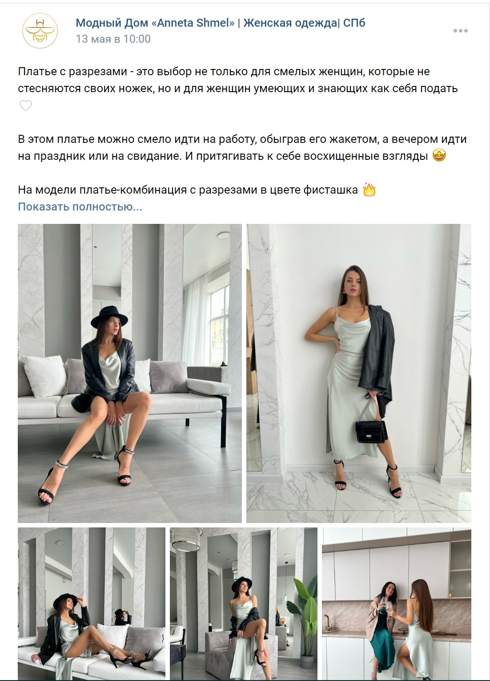490x681 pixels.
Task: Open the three-dot post options menu
Action: click(460, 31)
